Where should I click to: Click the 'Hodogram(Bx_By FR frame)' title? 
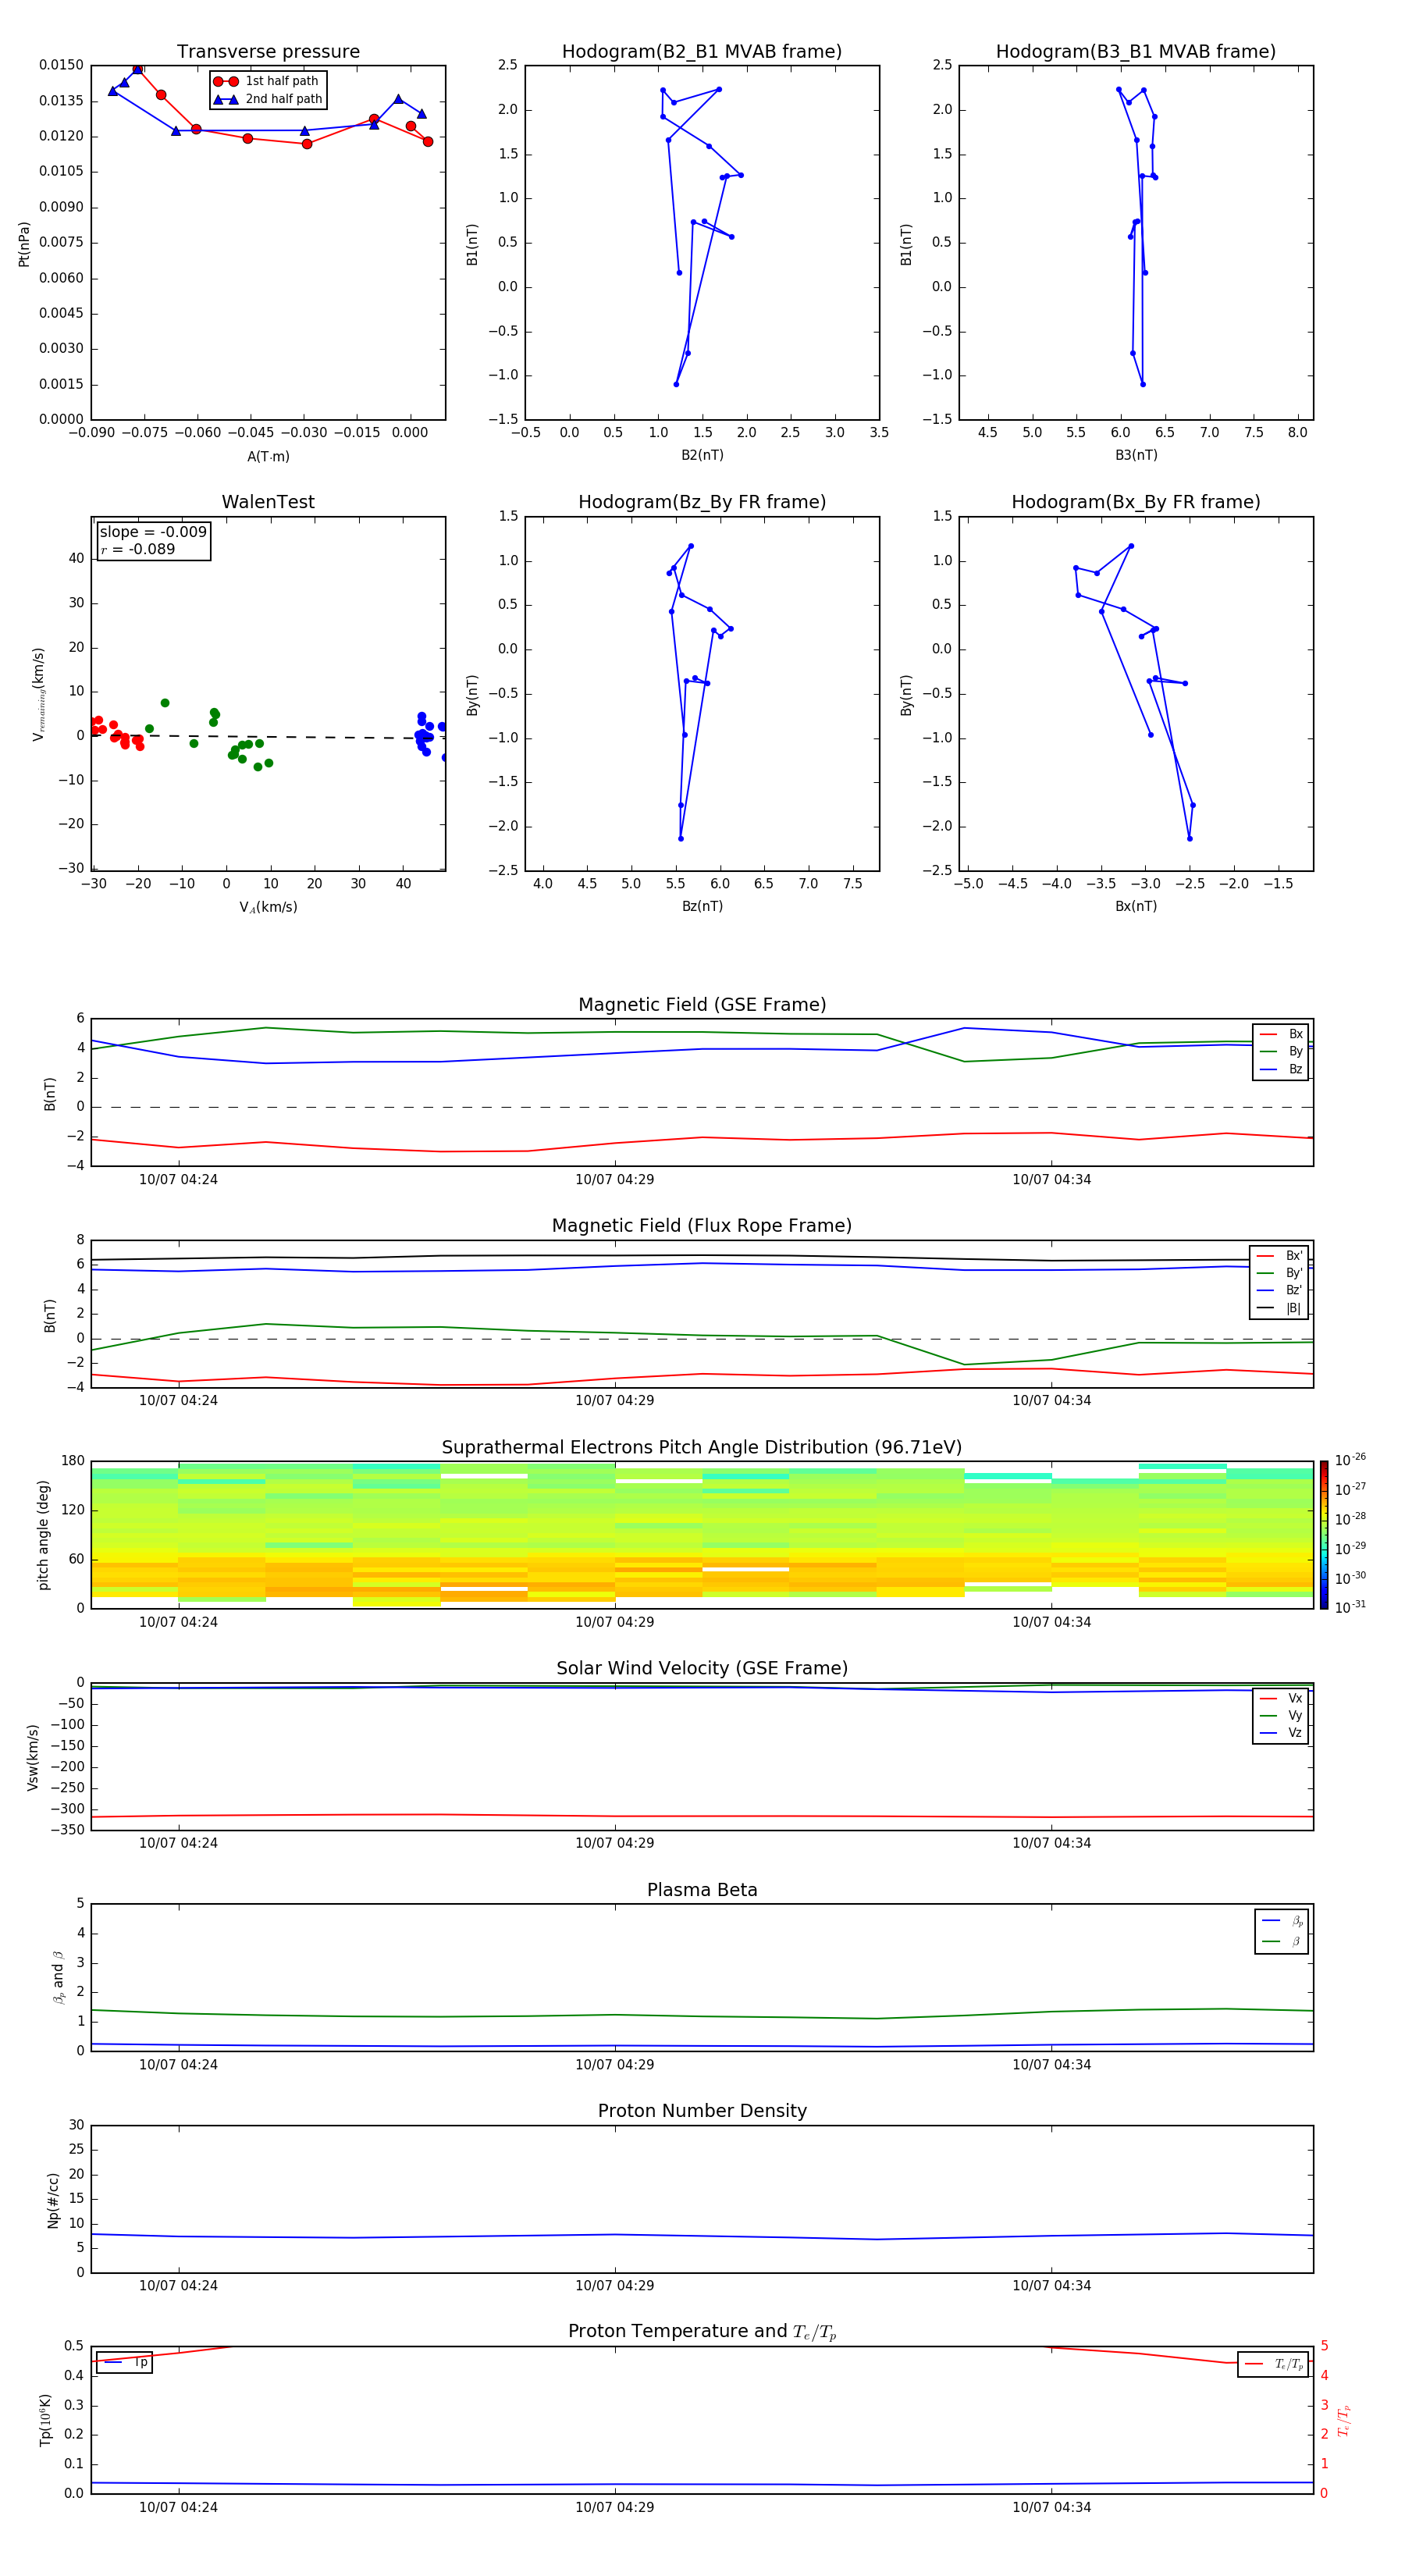click(x=1136, y=502)
